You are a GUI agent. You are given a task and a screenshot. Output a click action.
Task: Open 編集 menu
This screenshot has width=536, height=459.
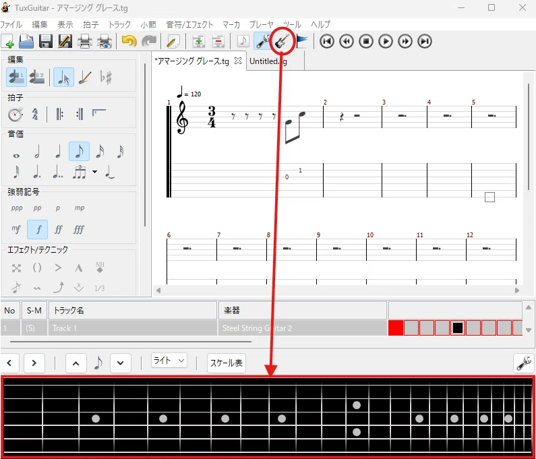[40, 25]
